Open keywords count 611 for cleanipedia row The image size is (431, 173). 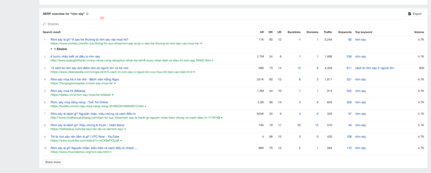[x=349, y=68]
